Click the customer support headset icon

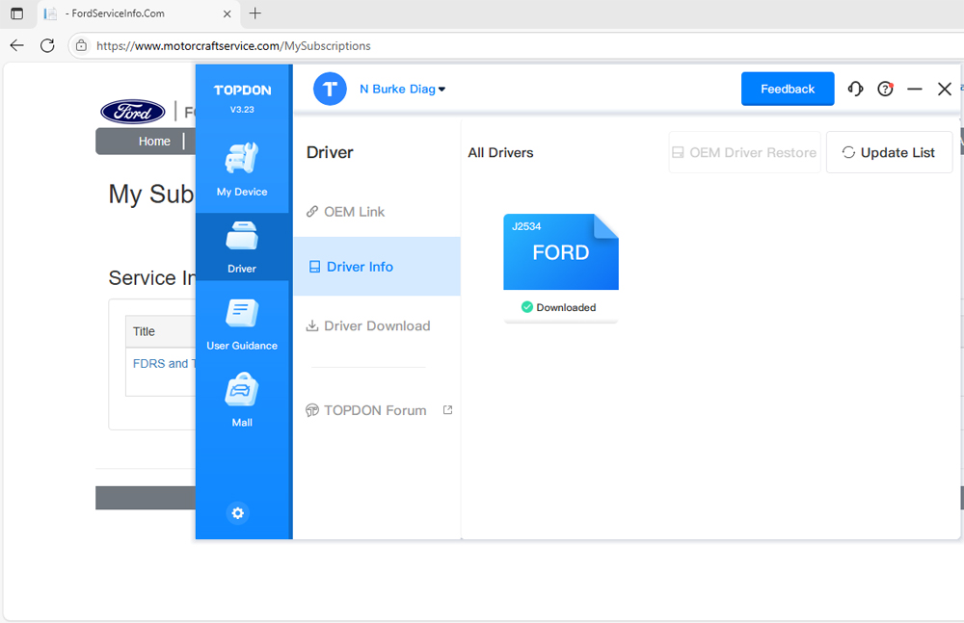[x=855, y=89]
